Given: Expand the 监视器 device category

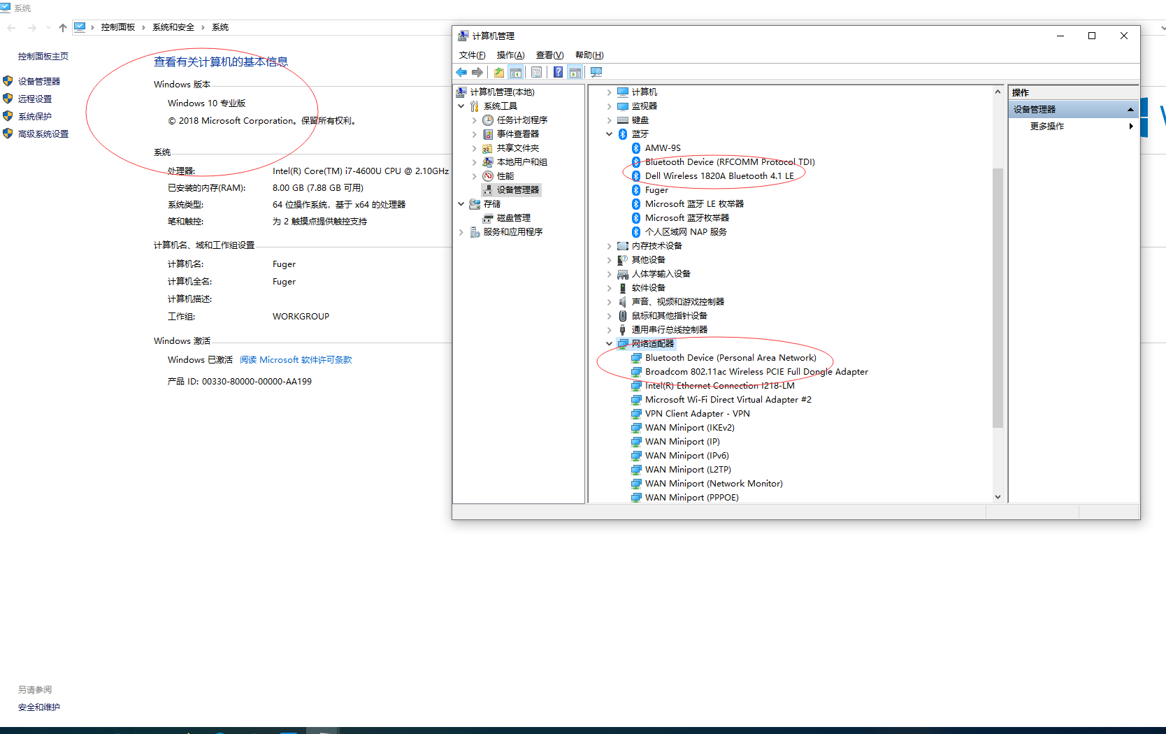Looking at the screenshot, I should [609, 106].
